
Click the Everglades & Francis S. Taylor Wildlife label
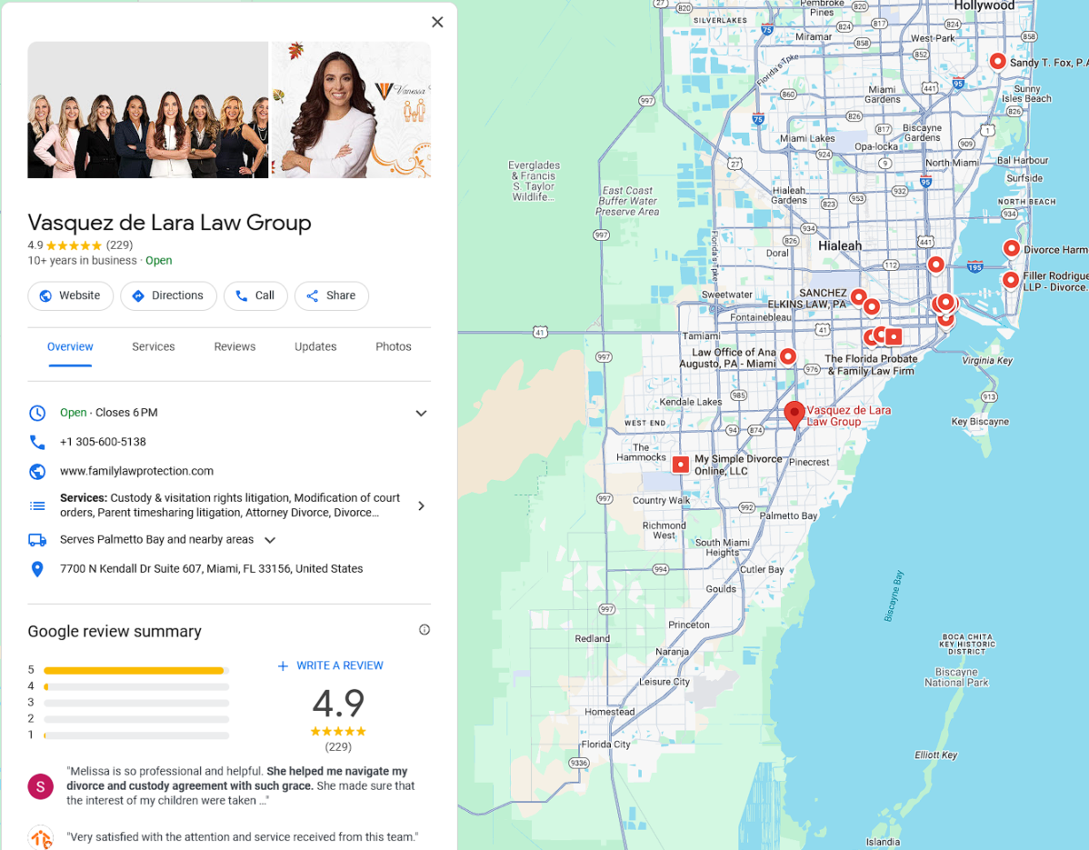pos(534,182)
